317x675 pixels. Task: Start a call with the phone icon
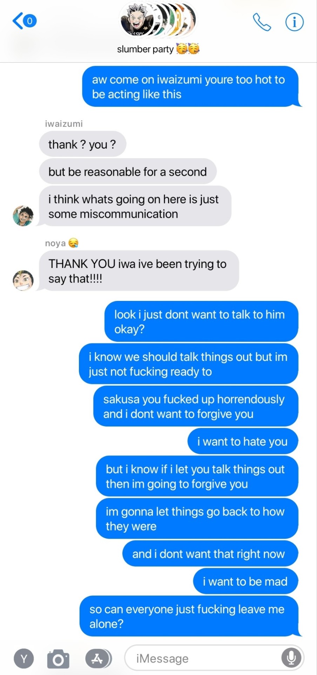coord(262,22)
